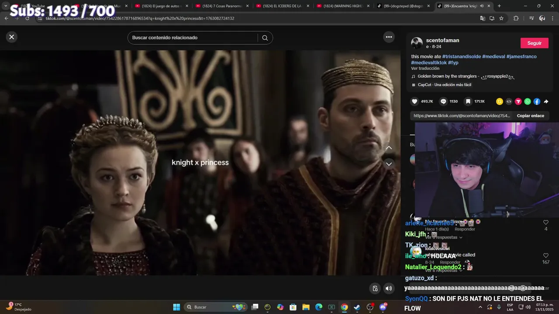559x314 pixels.
Task: Close the TikTok video viewer
Action: coord(12,37)
